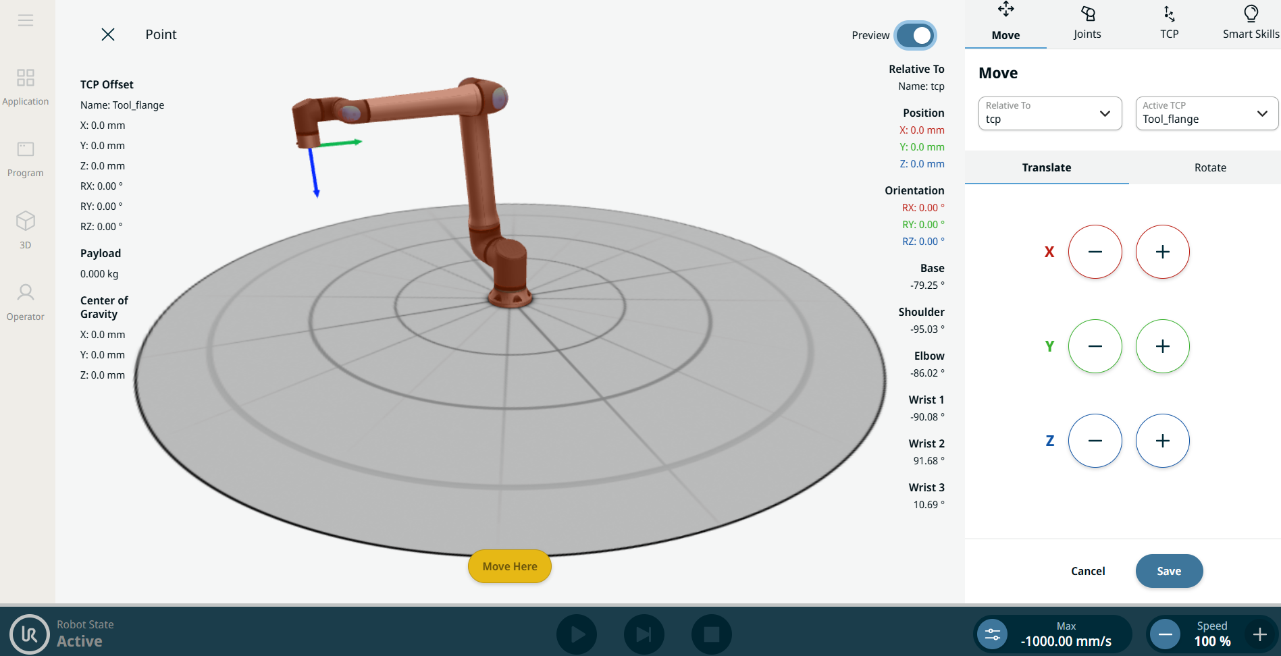Viewport: 1281px width, 656px height.
Task: Click the UR robot state icon
Action: tap(30, 634)
